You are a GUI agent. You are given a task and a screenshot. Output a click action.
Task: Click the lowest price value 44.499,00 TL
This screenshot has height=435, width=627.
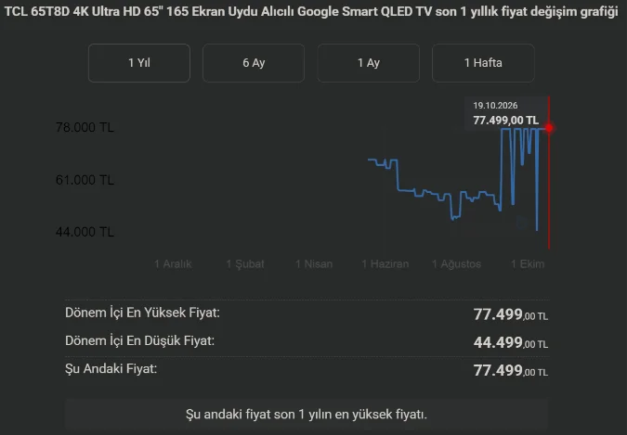coord(511,343)
